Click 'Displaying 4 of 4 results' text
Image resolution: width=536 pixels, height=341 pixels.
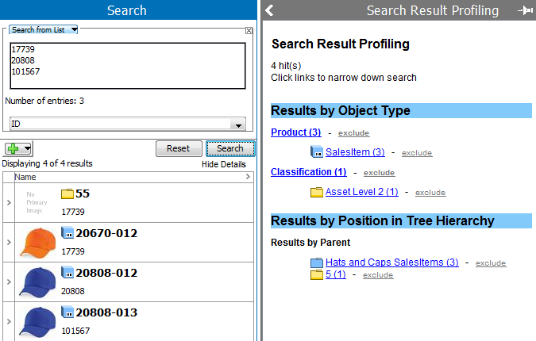(47, 163)
